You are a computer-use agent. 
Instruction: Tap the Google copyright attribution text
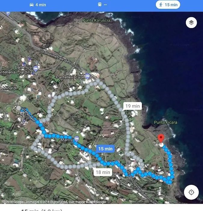[54, 202]
